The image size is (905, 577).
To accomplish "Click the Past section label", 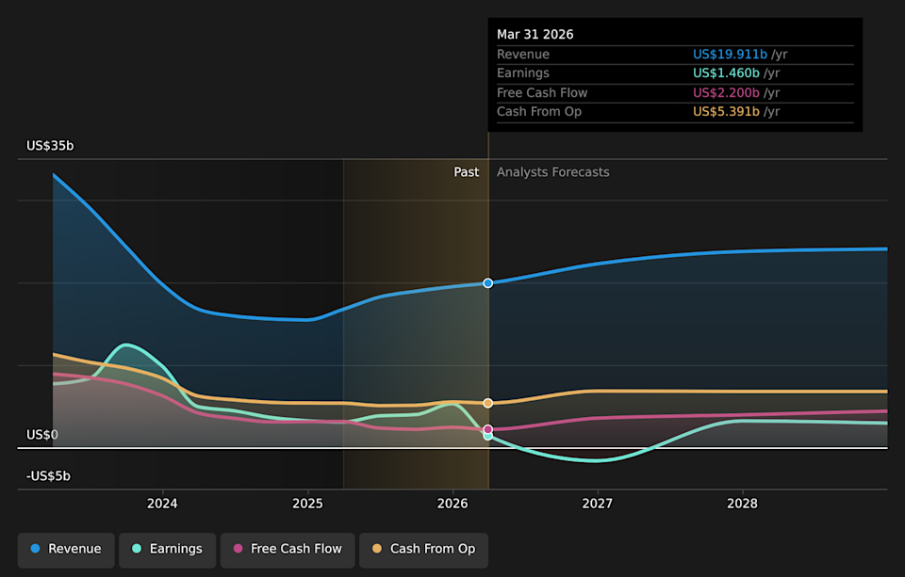I will click(x=467, y=172).
